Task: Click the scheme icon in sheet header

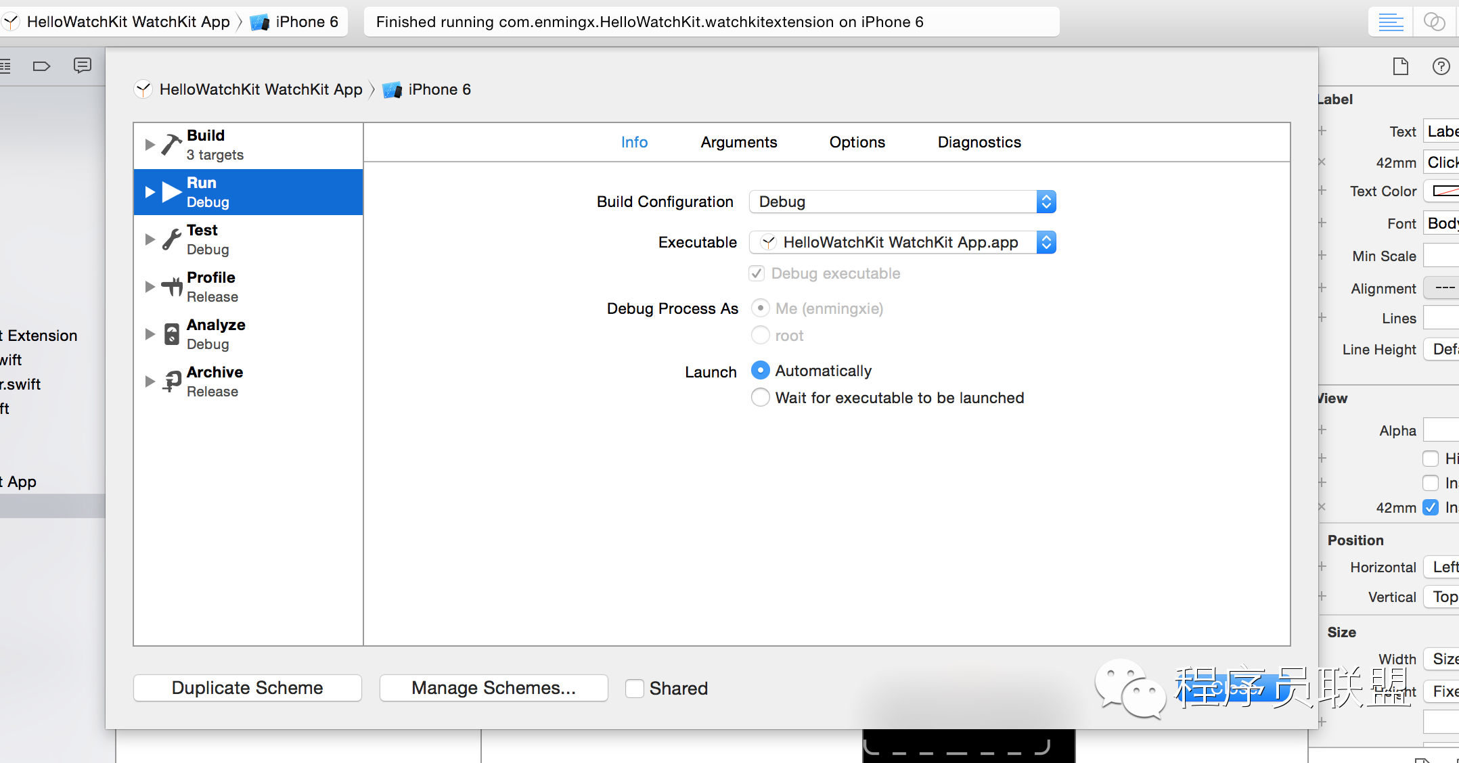Action: point(143,89)
